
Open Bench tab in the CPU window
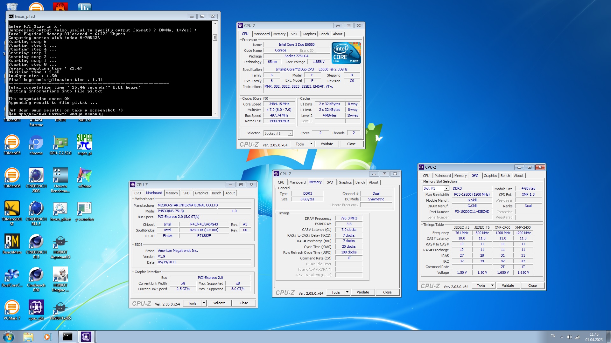tap(324, 34)
